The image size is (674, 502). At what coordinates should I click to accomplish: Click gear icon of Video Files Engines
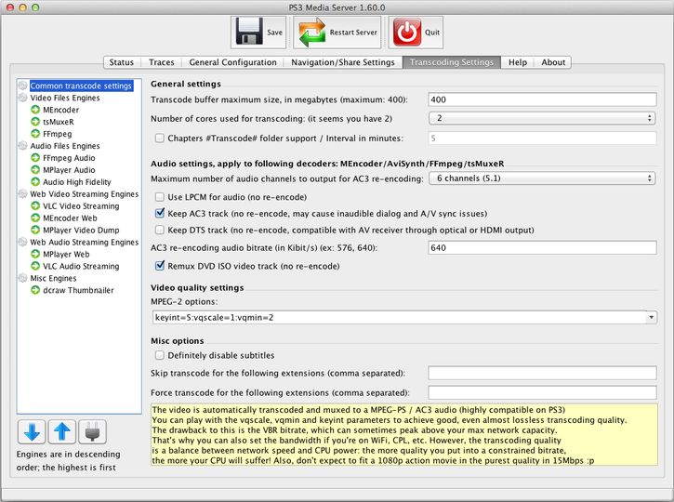click(x=23, y=98)
